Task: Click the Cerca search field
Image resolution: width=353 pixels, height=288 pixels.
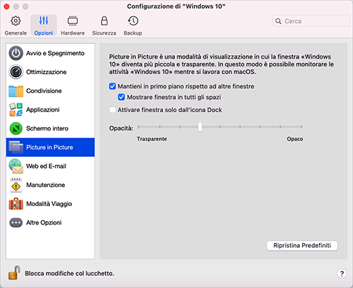Action: [311, 21]
